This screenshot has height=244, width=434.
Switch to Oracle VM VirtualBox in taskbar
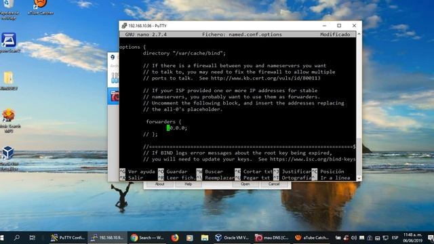point(232,238)
